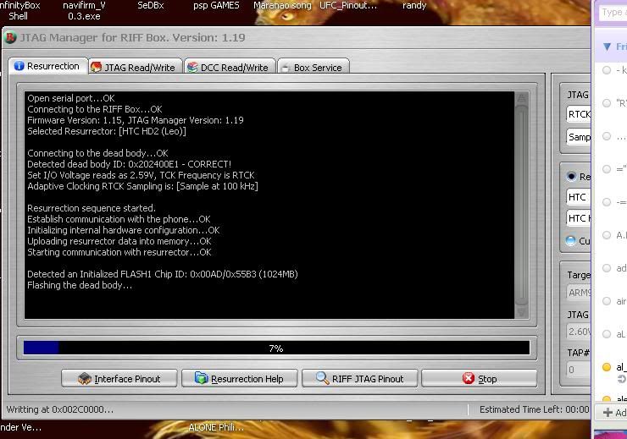Open the Sample rate dropdown

pyautogui.click(x=579, y=137)
